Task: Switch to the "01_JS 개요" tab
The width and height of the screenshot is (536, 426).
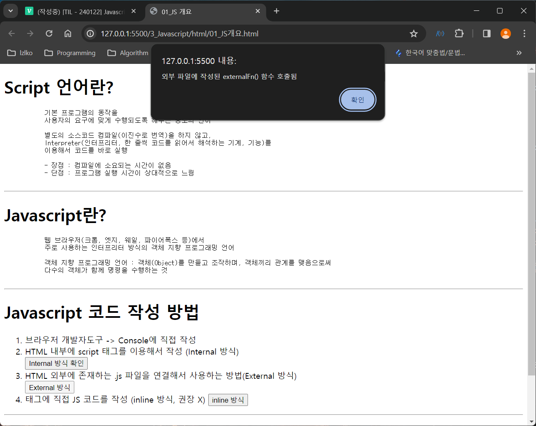Action: pos(196,11)
